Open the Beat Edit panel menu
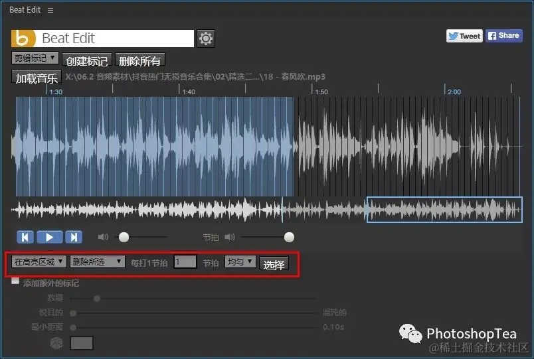The image size is (534, 359). (50, 10)
